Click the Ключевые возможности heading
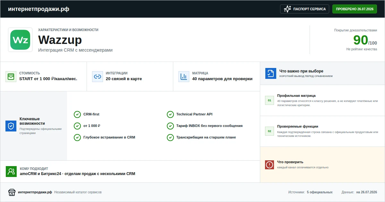This screenshot has height=202, width=385. [32, 121]
